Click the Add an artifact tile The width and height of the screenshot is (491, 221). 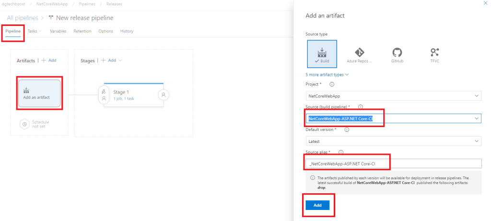[39, 93]
